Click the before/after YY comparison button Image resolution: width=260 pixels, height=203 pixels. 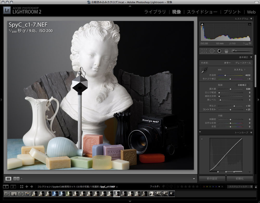point(16,179)
